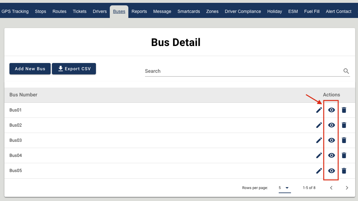Open the GPS Tracking tab
Image resolution: width=358 pixels, height=201 pixels.
15,11
